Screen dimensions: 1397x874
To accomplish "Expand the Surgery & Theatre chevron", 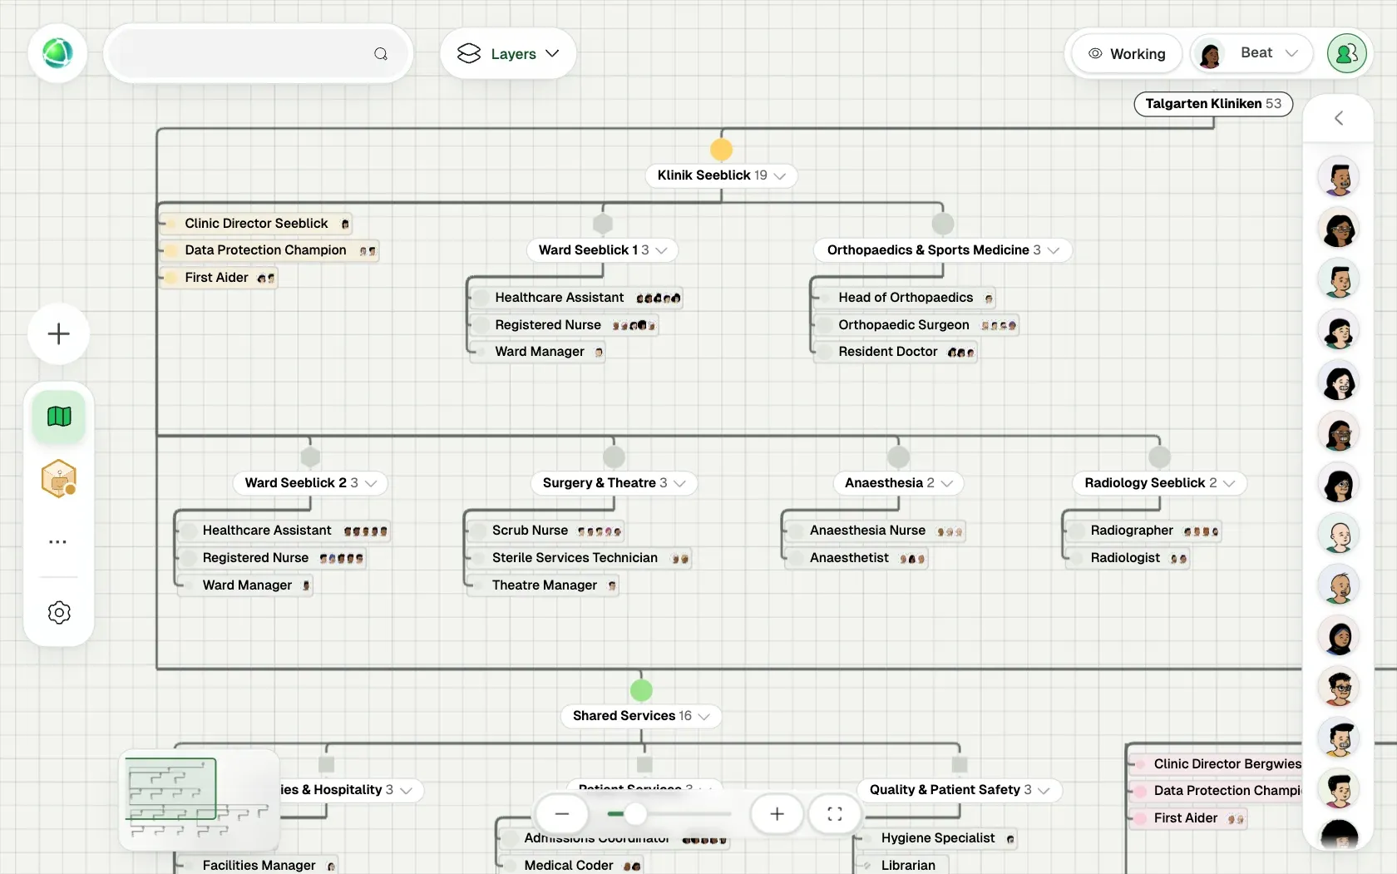I will [x=679, y=483].
